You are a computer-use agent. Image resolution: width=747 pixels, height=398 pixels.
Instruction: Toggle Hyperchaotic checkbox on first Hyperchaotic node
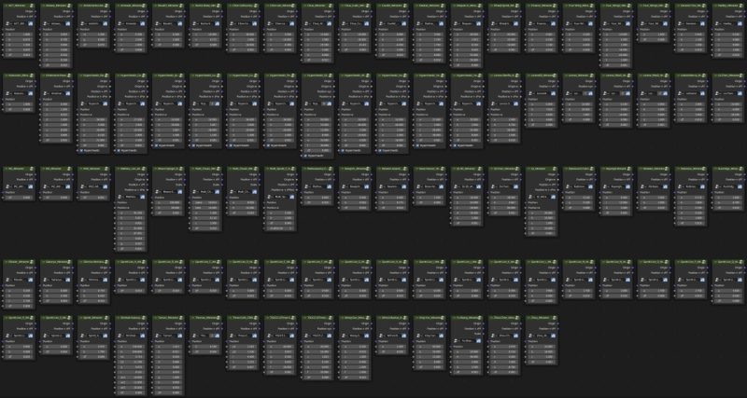click(x=81, y=150)
